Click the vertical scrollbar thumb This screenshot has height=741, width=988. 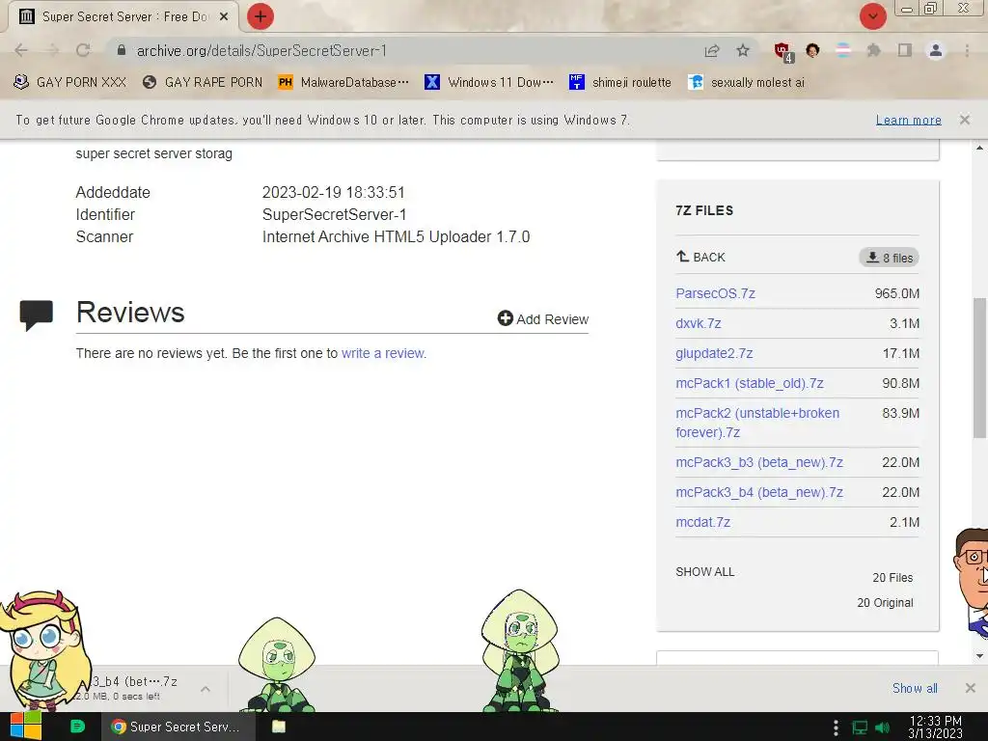click(x=979, y=368)
